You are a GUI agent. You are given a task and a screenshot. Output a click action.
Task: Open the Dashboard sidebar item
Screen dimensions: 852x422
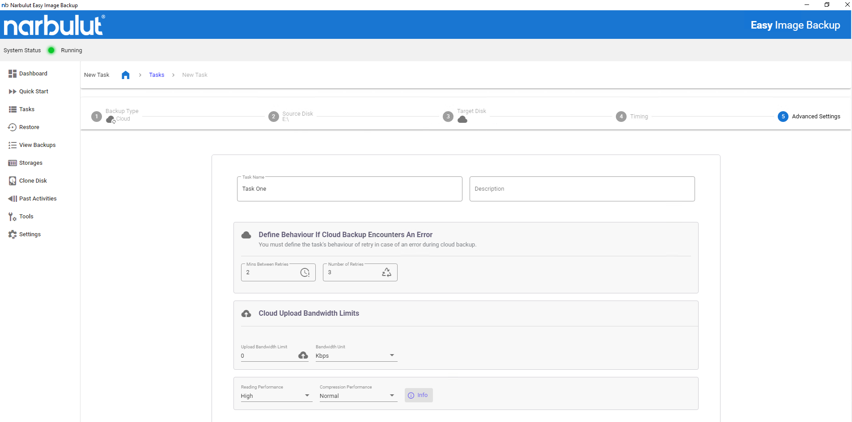(x=33, y=74)
